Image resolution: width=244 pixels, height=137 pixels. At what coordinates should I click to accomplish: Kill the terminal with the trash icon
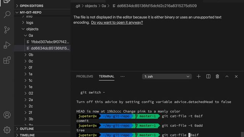pyautogui.click(x=217, y=76)
